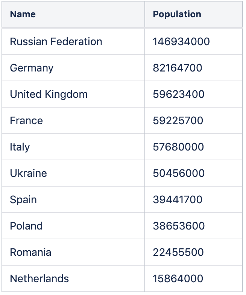The image size is (246, 295).
Task: Select the Russian Federation cell
Action: [56, 41]
